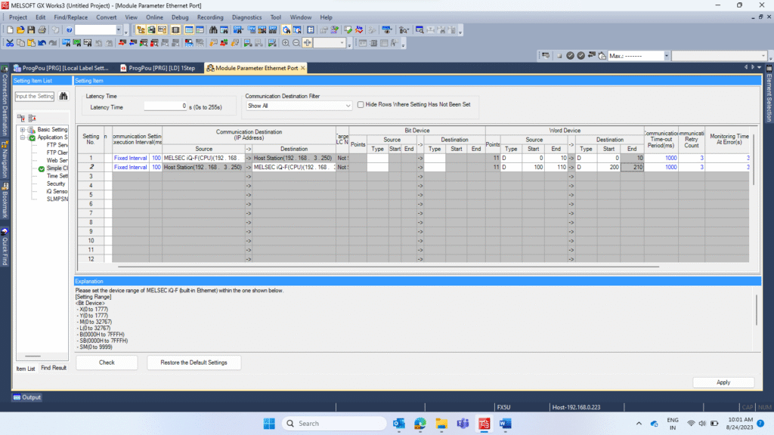Open the Online menu

click(x=154, y=17)
